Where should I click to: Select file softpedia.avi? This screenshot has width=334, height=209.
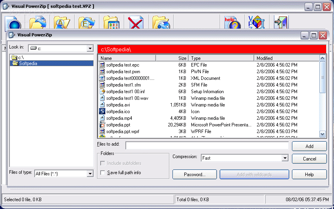point(118,104)
